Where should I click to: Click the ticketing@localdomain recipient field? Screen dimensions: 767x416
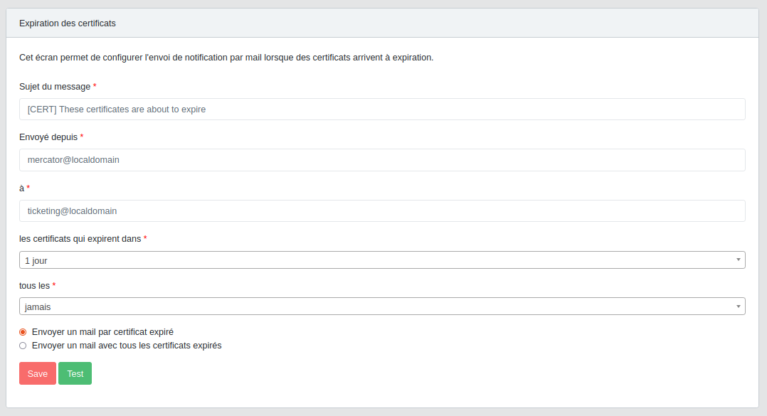tap(382, 210)
